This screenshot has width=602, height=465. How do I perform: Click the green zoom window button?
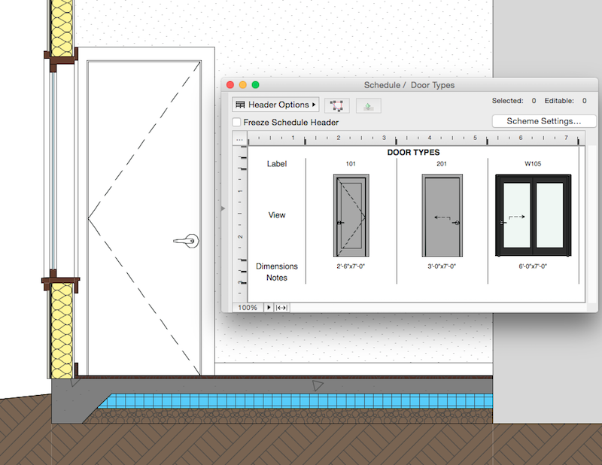point(255,85)
